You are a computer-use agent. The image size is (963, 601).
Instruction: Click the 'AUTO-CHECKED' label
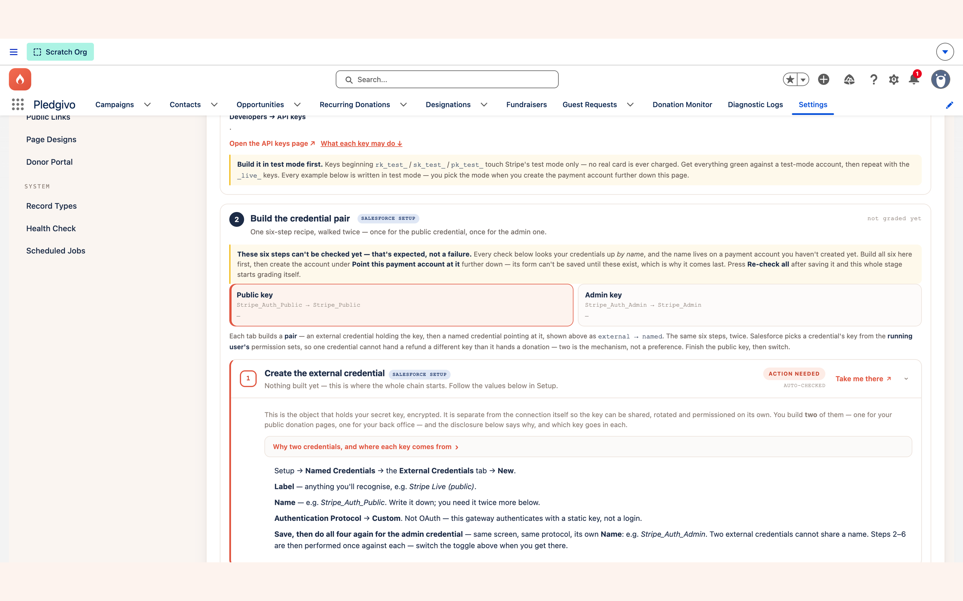point(804,386)
